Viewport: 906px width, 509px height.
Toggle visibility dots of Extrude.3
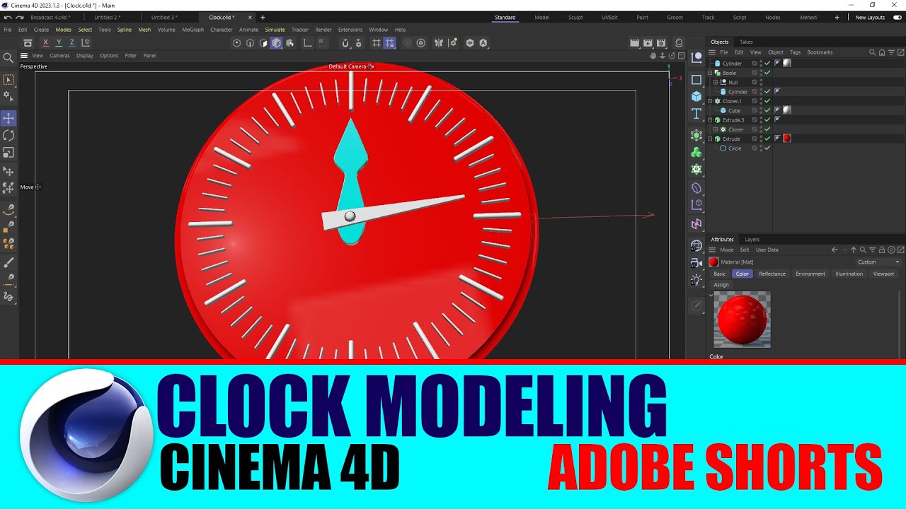point(761,120)
